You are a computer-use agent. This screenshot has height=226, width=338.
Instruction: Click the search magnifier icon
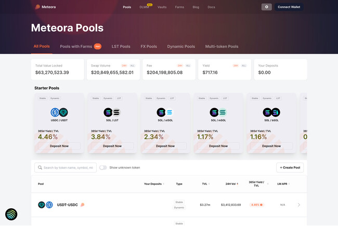[x=40, y=167]
